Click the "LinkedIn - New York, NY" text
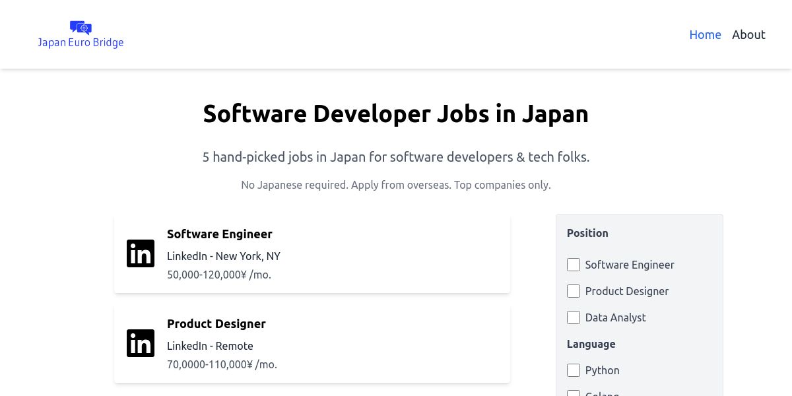The image size is (792, 396). [x=224, y=256]
